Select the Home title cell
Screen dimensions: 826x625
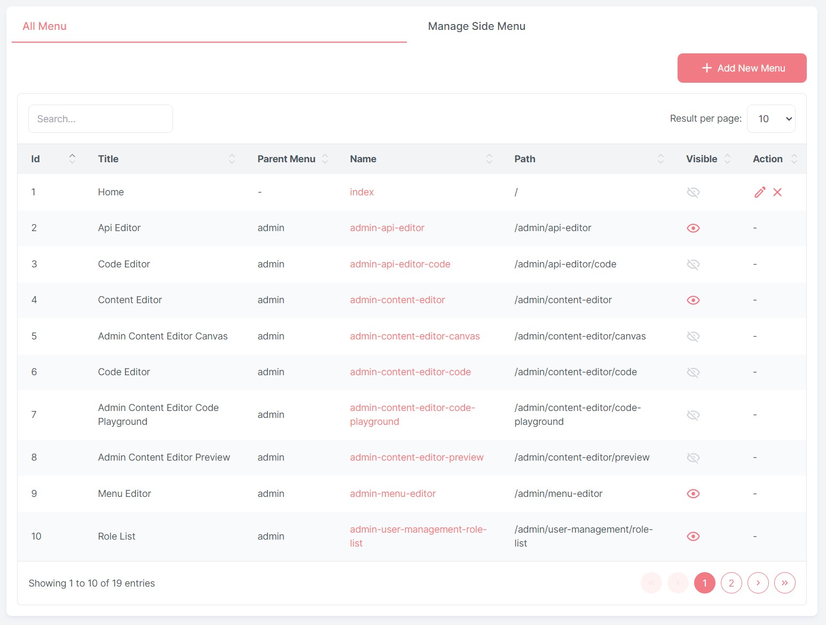111,192
